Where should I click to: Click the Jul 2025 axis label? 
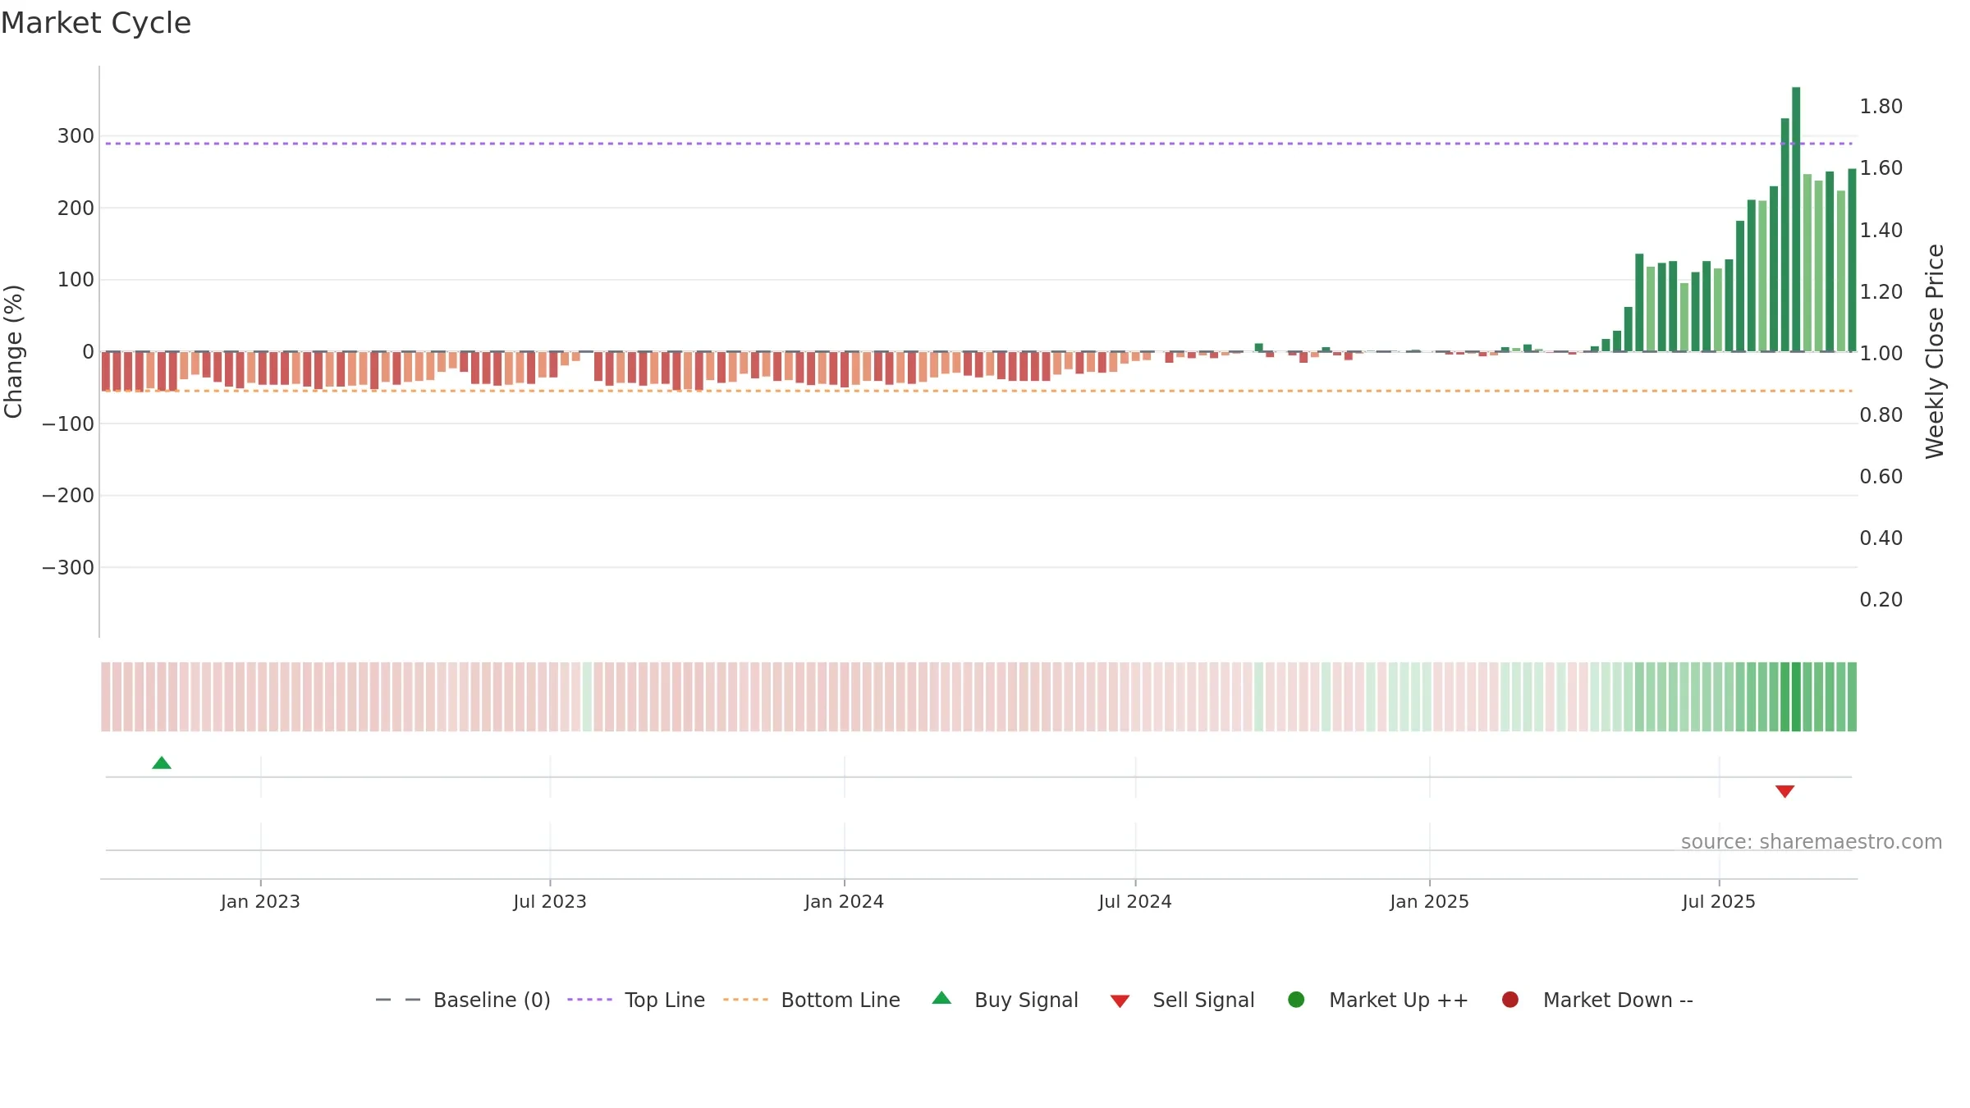pyautogui.click(x=1719, y=901)
